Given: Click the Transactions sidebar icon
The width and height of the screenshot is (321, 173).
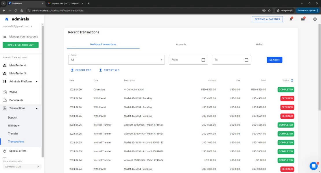Looking at the screenshot, I should coord(5,108).
